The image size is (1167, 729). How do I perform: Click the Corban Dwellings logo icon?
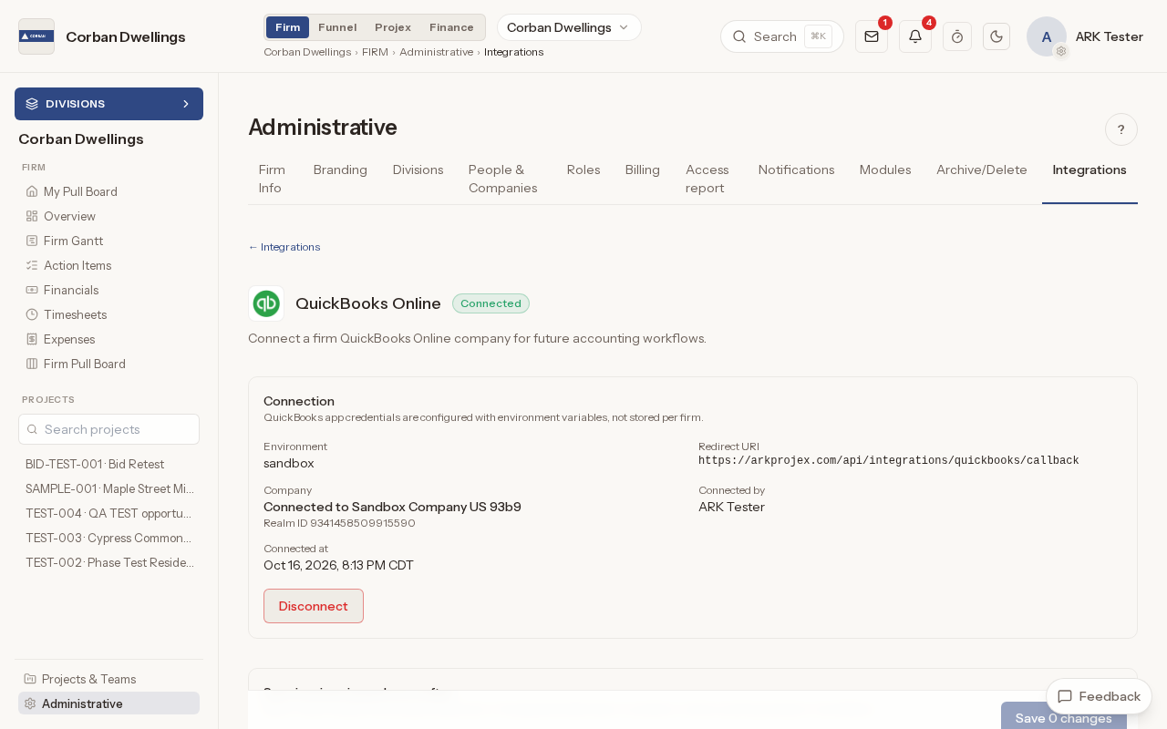click(x=36, y=36)
